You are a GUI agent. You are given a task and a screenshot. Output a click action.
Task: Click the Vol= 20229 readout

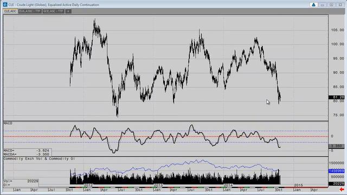pos(21,181)
